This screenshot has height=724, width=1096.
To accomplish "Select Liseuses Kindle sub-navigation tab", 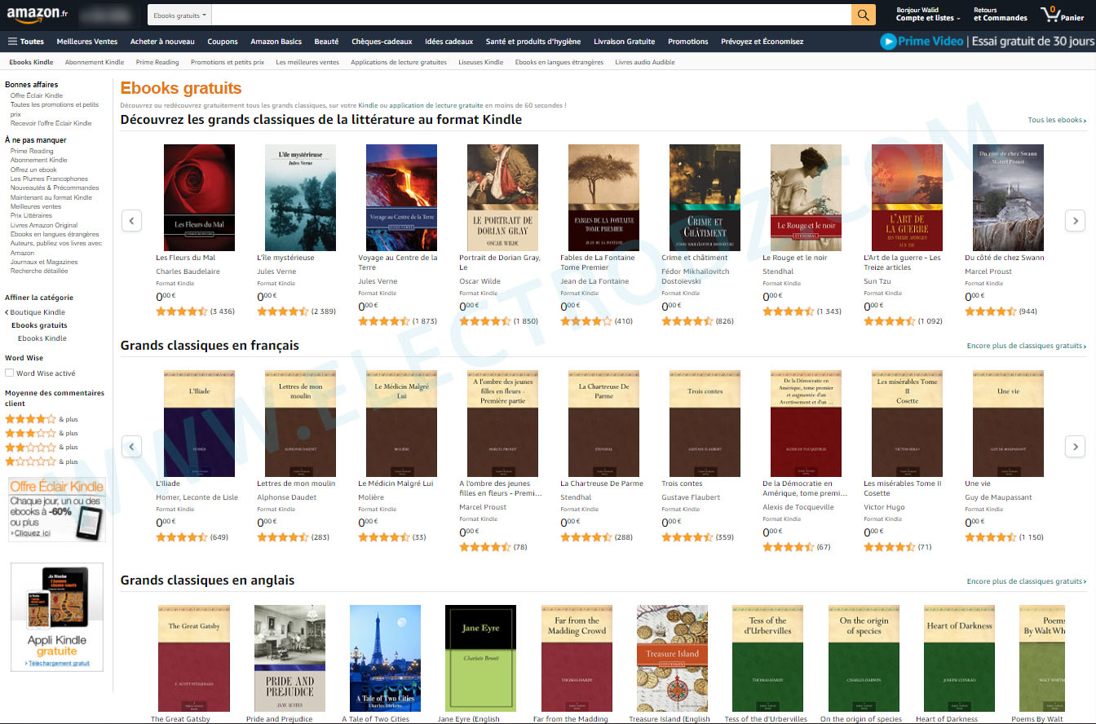I will [x=481, y=62].
